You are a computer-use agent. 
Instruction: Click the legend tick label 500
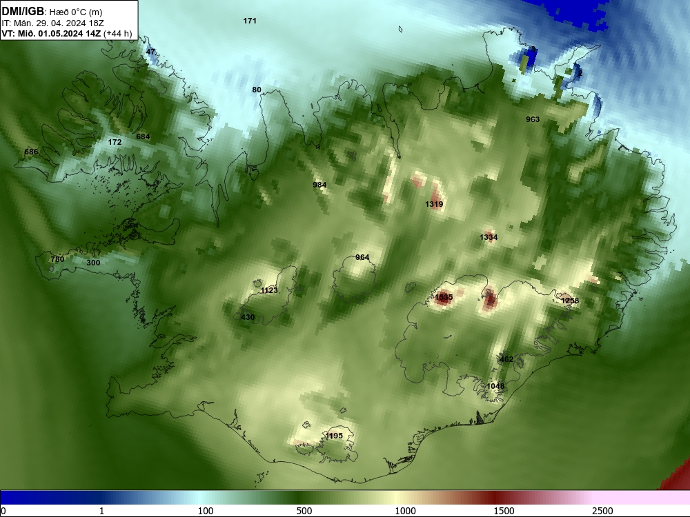coord(304,511)
